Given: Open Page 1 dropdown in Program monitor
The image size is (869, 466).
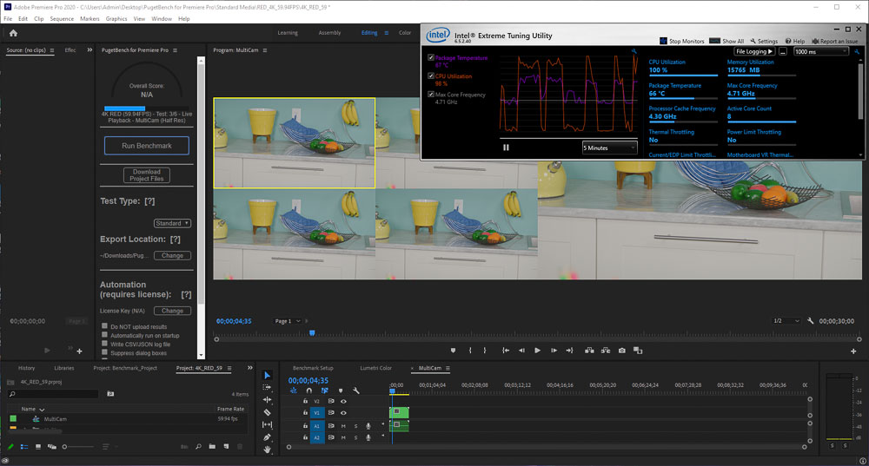Looking at the screenshot, I should pos(287,321).
